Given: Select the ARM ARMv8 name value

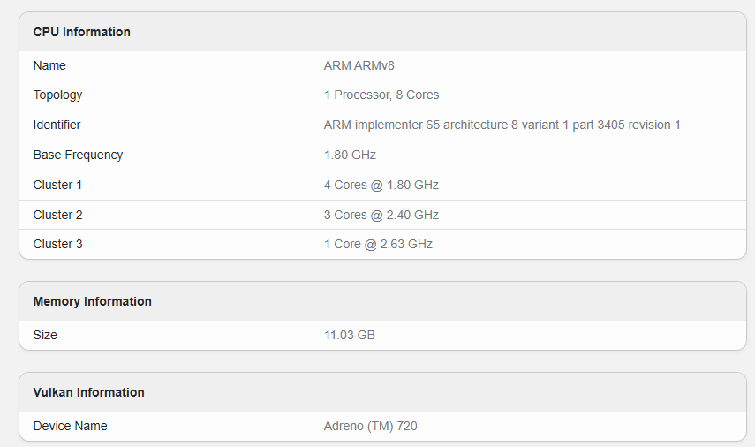Looking at the screenshot, I should (365, 65).
